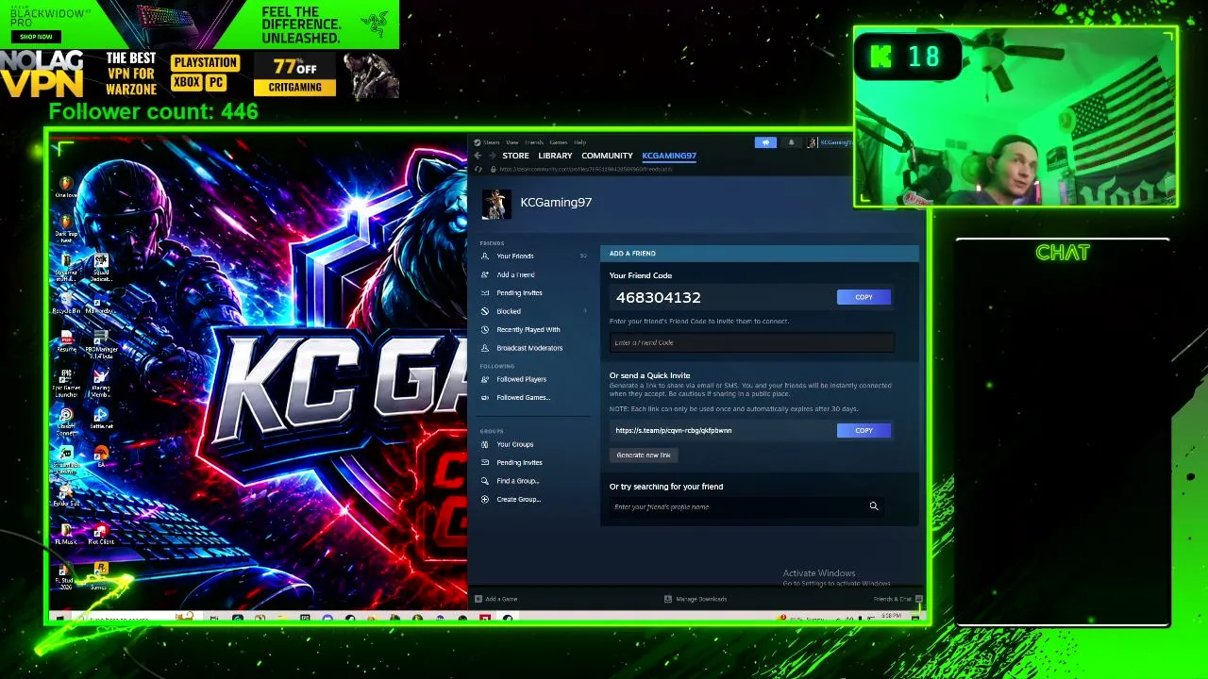This screenshot has width=1208, height=679.
Task: Click the Razer SHOP NOW banner button
Action: [x=36, y=37]
